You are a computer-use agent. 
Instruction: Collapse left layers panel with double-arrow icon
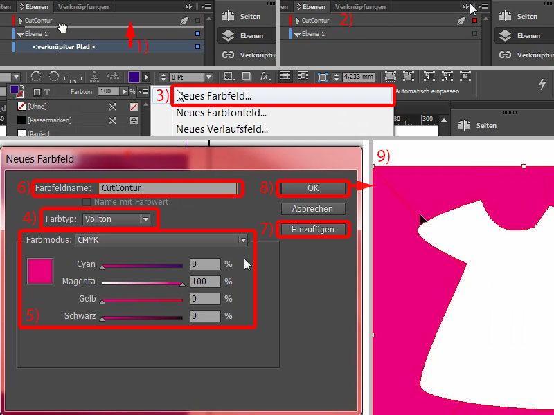coord(188,6)
